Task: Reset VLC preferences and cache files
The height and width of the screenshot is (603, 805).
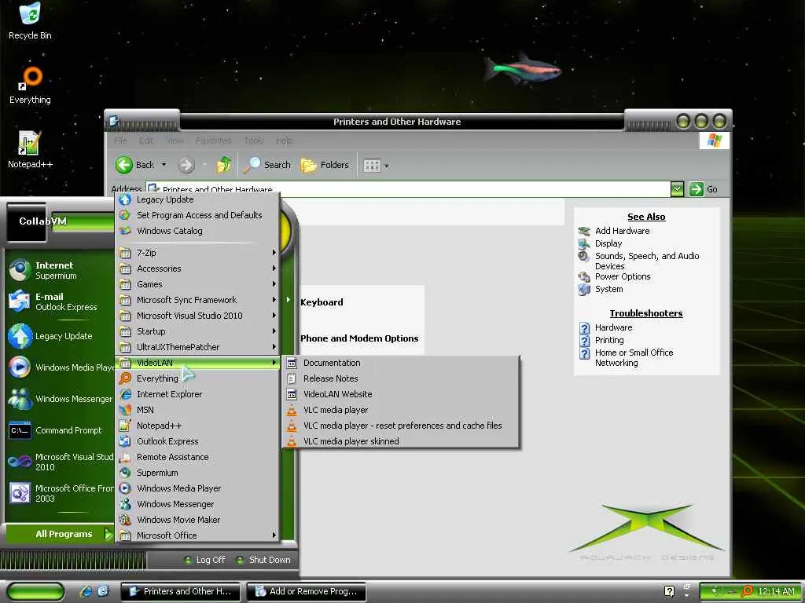Action: pyautogui.click(x=400, y=426)
